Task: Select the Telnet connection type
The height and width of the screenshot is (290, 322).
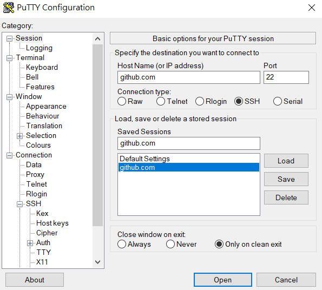Action: (x=161, y=101)
